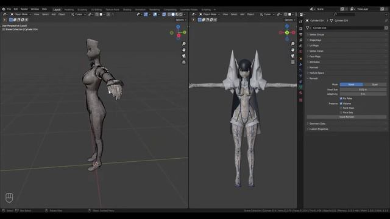
Task: Open the View Layer properties tab icon
Action: [300, 40]
